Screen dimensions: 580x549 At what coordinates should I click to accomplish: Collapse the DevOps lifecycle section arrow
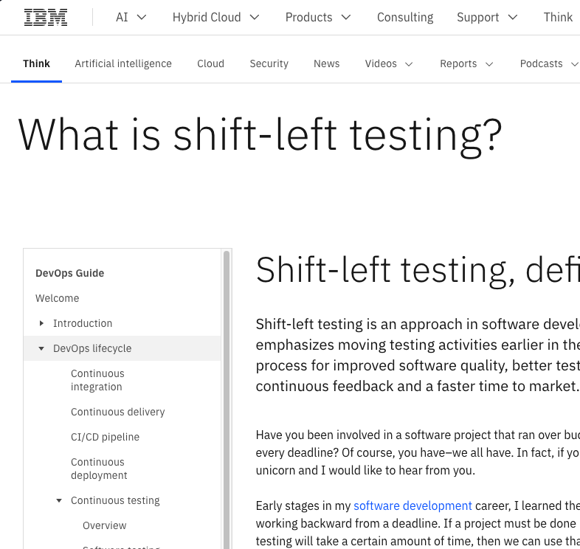coord(42,348)
